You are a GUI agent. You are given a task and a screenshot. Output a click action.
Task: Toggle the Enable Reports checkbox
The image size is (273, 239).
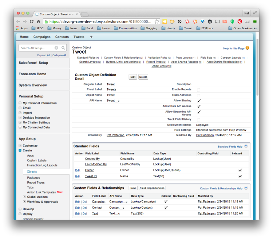pos(198,90)
